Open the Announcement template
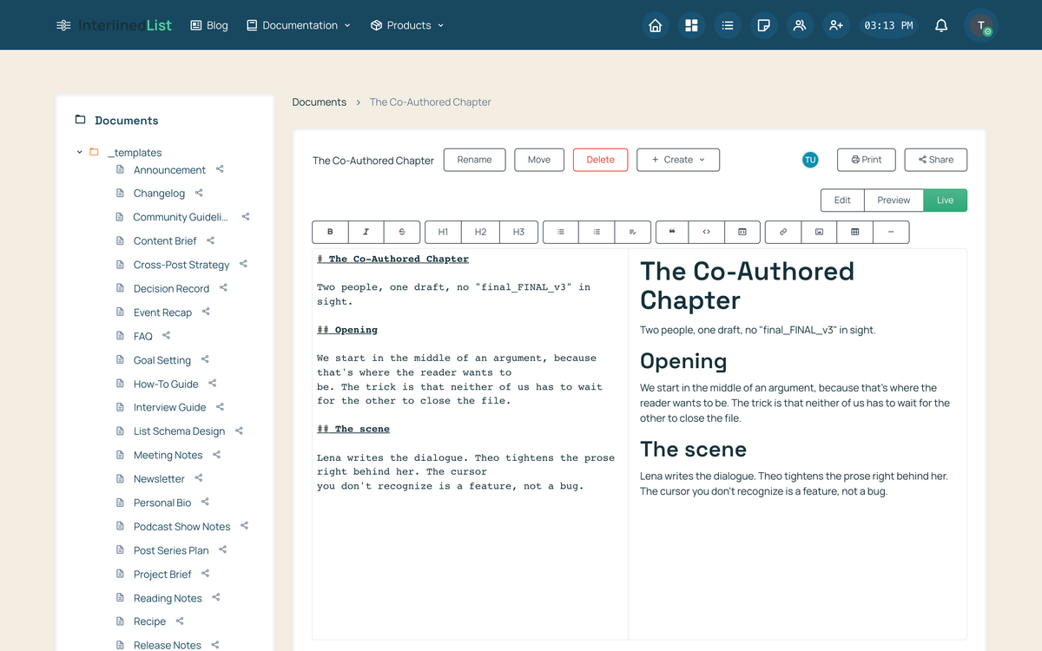1042x651 pixels. pos(169,170)
